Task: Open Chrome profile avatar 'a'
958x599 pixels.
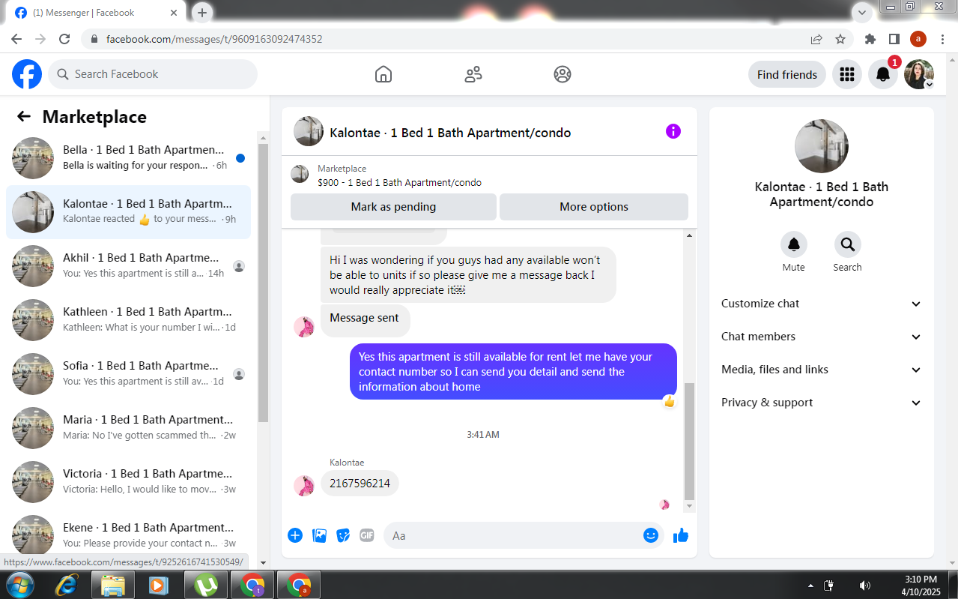Action: point(918,39)
